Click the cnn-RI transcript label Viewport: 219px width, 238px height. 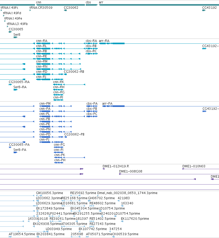point(58,97)
